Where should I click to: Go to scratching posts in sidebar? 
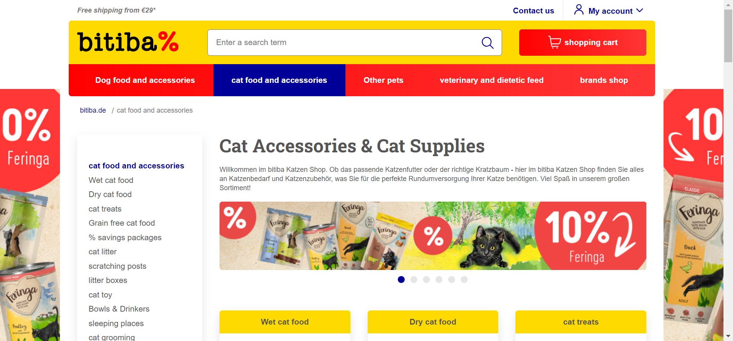118,266
